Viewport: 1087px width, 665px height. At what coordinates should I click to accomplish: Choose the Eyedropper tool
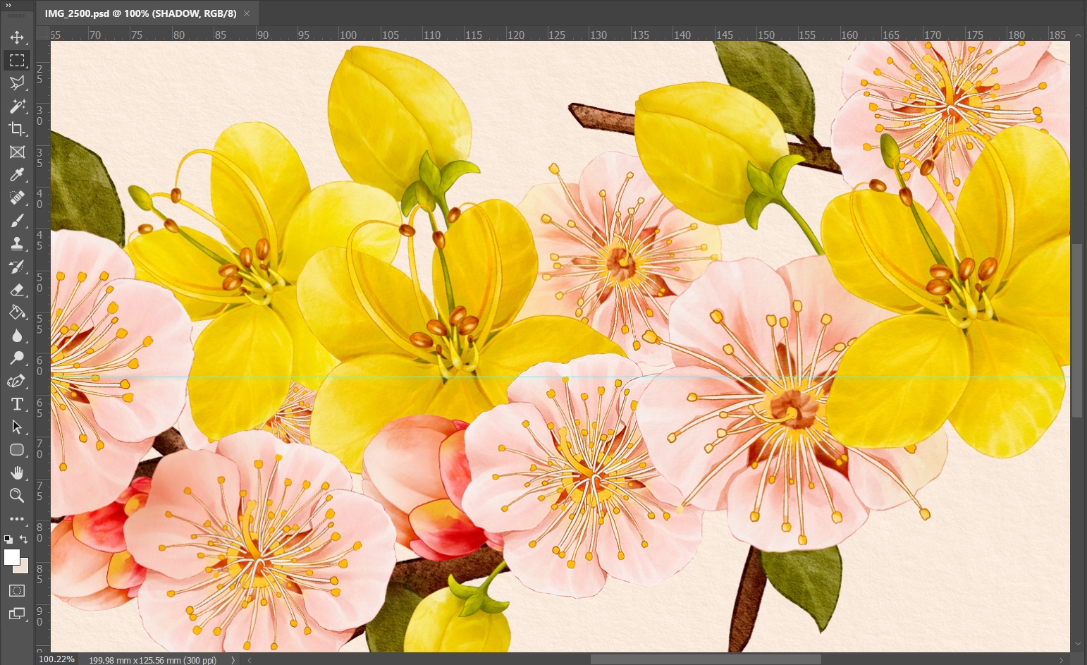[17, 175]
